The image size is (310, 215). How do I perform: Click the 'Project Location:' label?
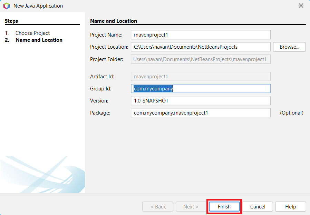point(109,47)
